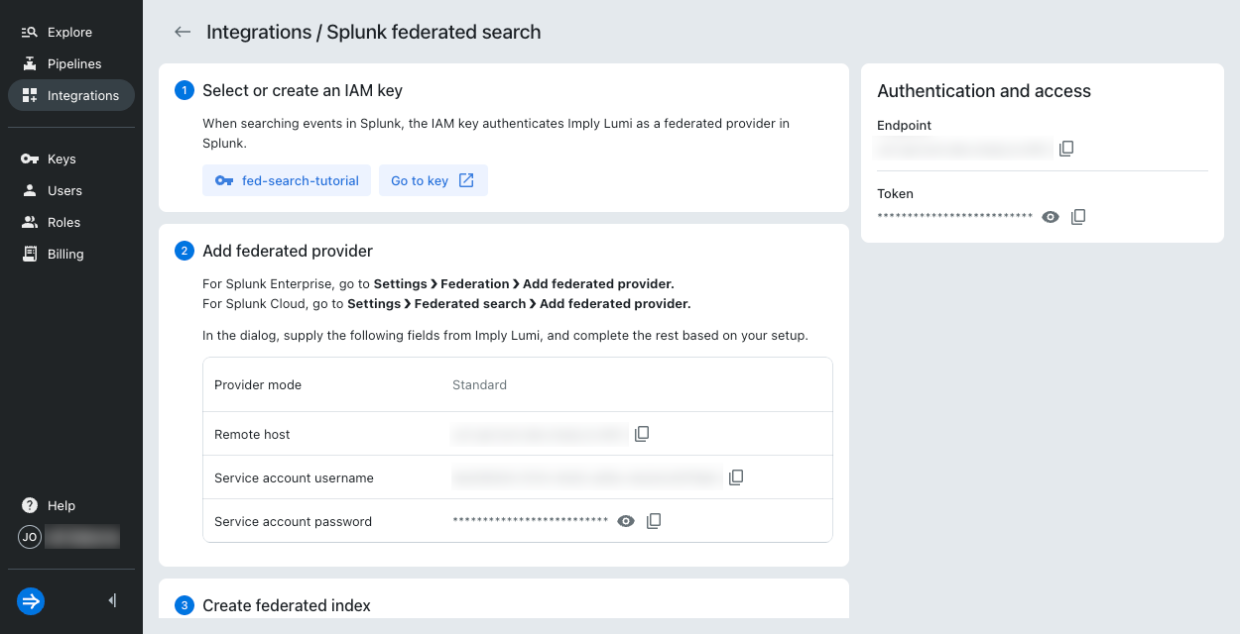The image size is (1240, 634).
Task: Collapse the sidebar with the collapse icon
Action: click(112, 600)
